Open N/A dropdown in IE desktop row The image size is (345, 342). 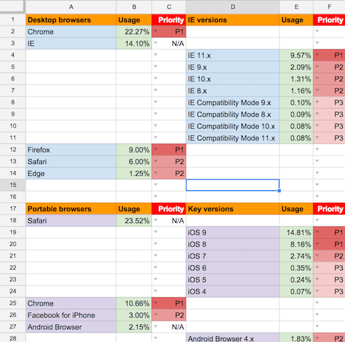156,43
